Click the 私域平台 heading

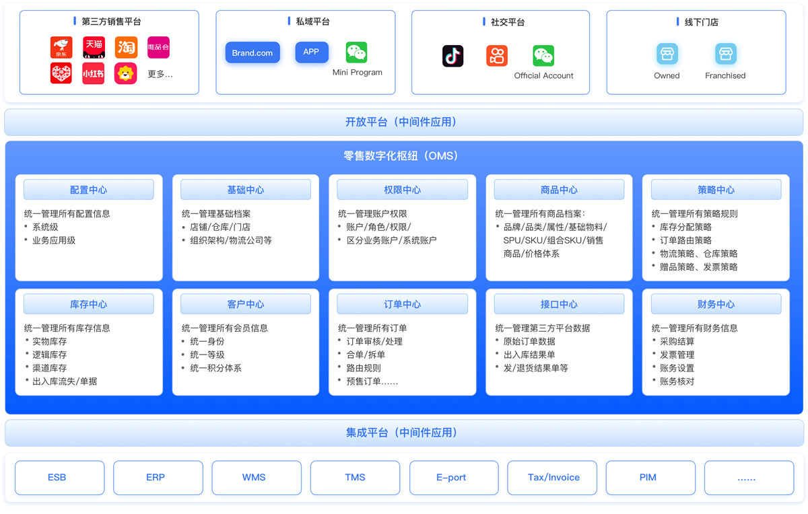(313, 22)
